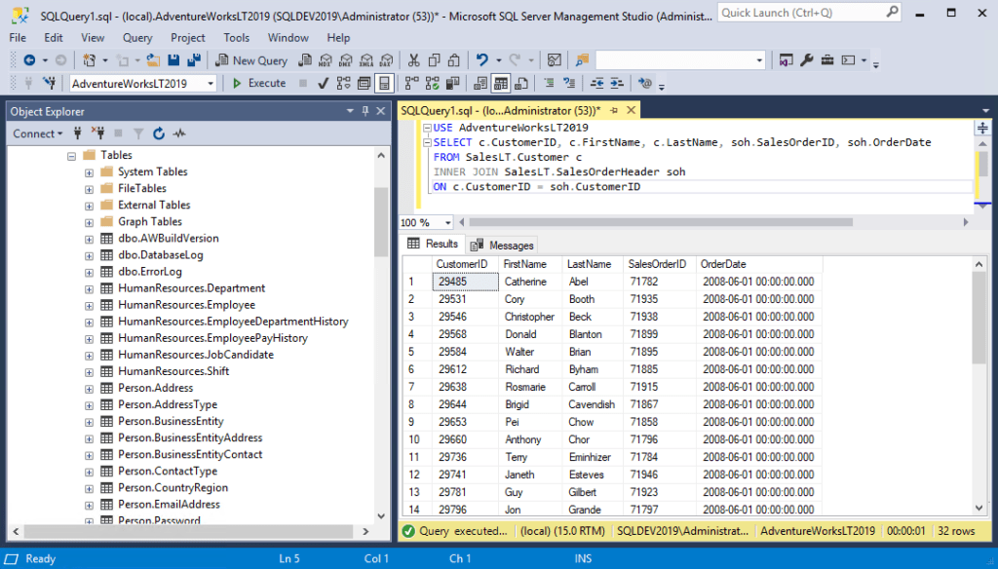The height and width of the screenshot is (569, 998).
Task: Click the Quick Launch search box
Action: (x=809, y=13)
